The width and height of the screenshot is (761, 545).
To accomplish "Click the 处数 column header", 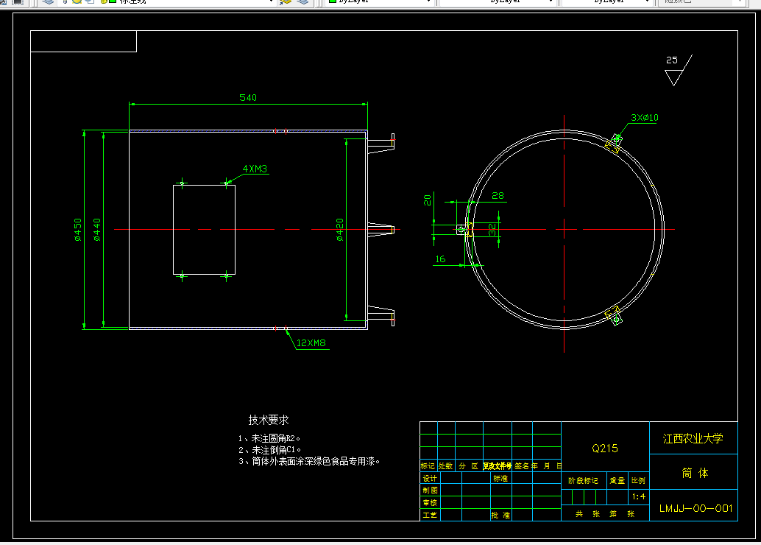I will click(445, 465).
